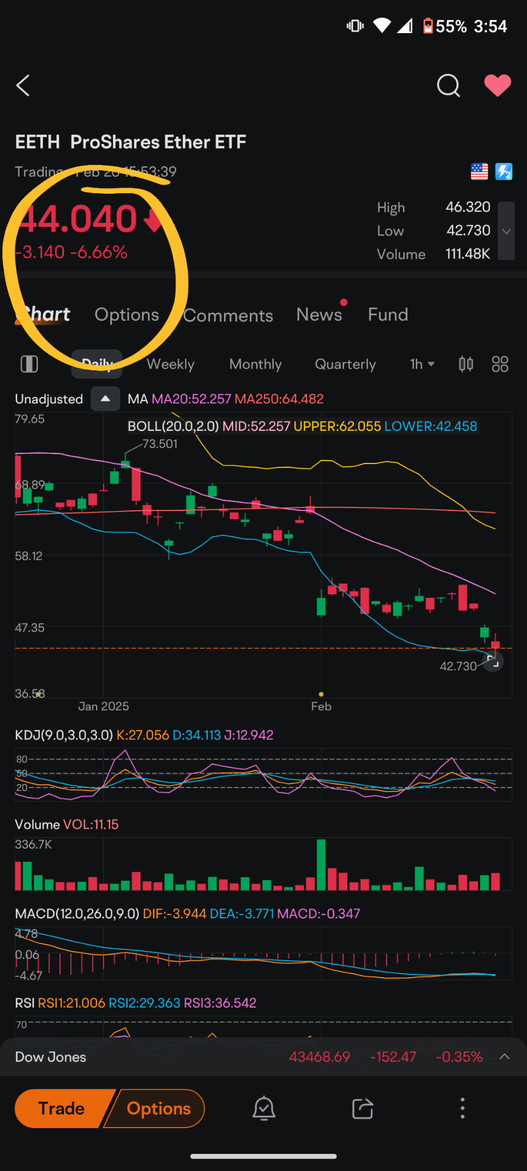
Task: Select the Quarterly chart interval
Action: [x=345, y=364]
